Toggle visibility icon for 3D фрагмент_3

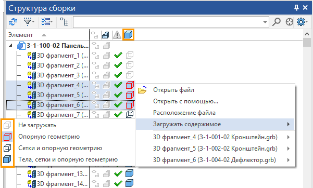click(95, 75)
